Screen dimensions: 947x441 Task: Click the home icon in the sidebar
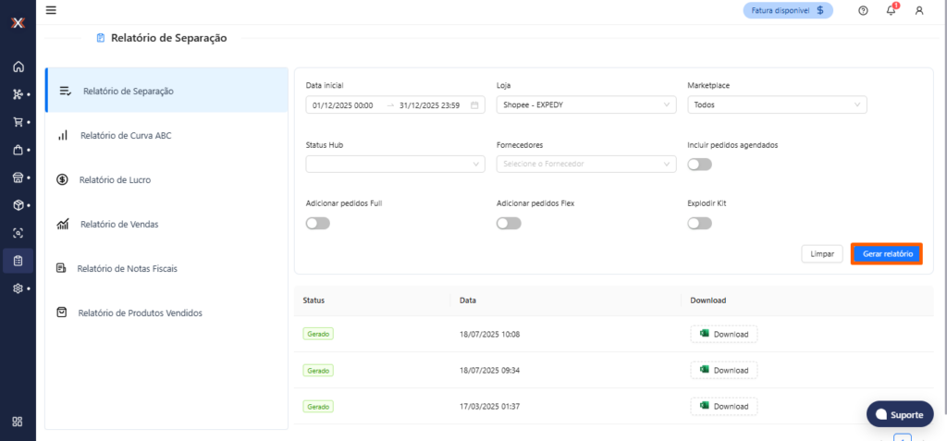click(18, 67)
